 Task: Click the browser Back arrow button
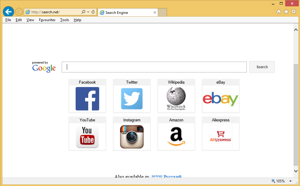pos(8,12)
